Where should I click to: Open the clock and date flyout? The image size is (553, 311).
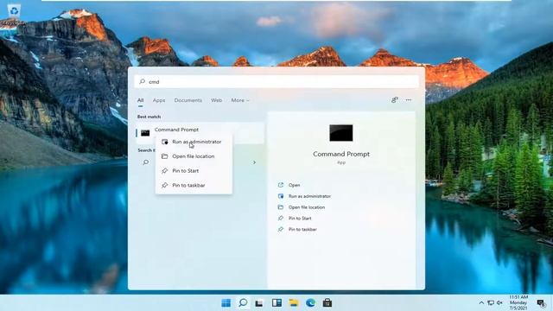coord(518,302)
